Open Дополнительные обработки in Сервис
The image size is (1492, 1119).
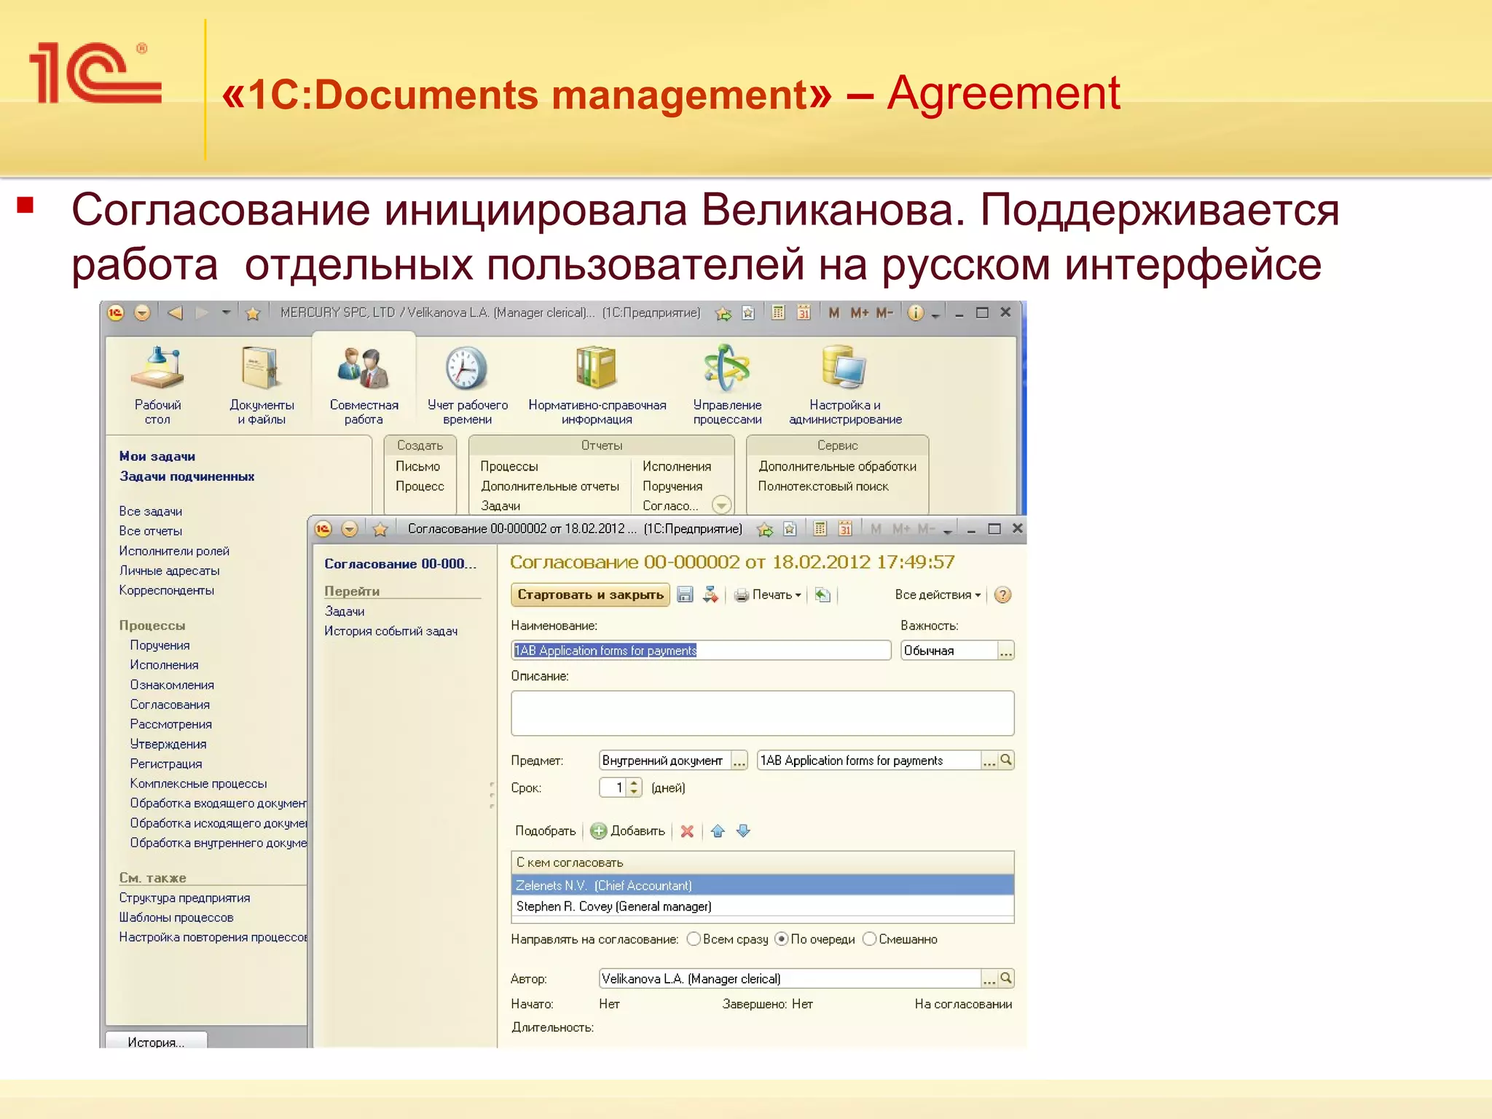point(838,466)
